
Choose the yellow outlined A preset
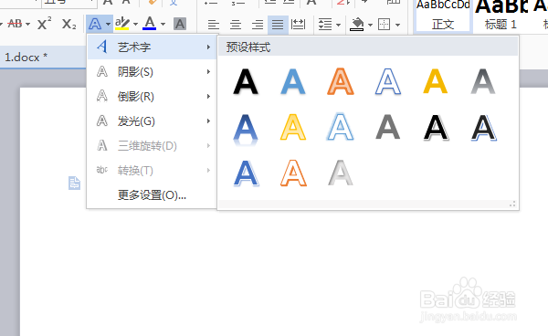click(x=293, y=127)
